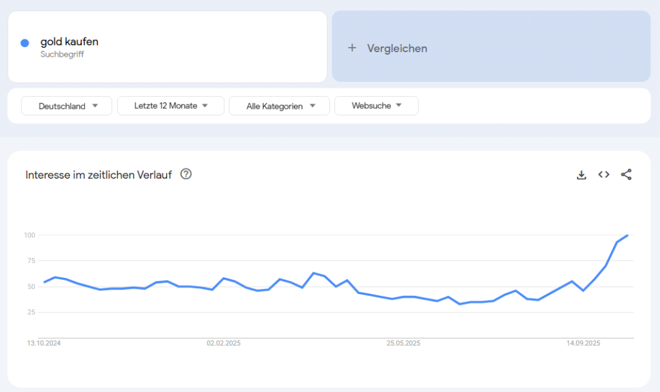
Task: Click the Suchbegriff label under gold kaufen
Action: (62, 55)
